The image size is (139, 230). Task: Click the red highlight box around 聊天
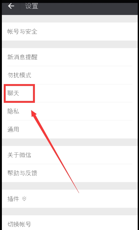click(19, 93)
